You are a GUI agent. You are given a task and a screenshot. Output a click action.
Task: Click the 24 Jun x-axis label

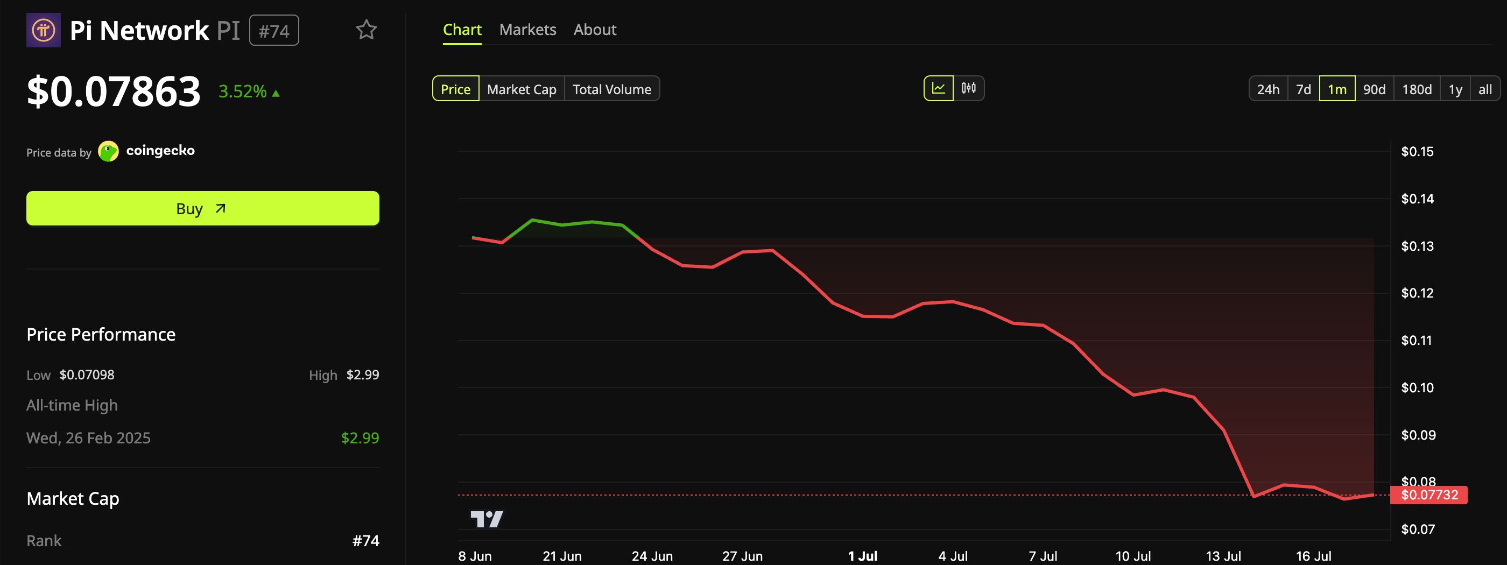(652, 556)
